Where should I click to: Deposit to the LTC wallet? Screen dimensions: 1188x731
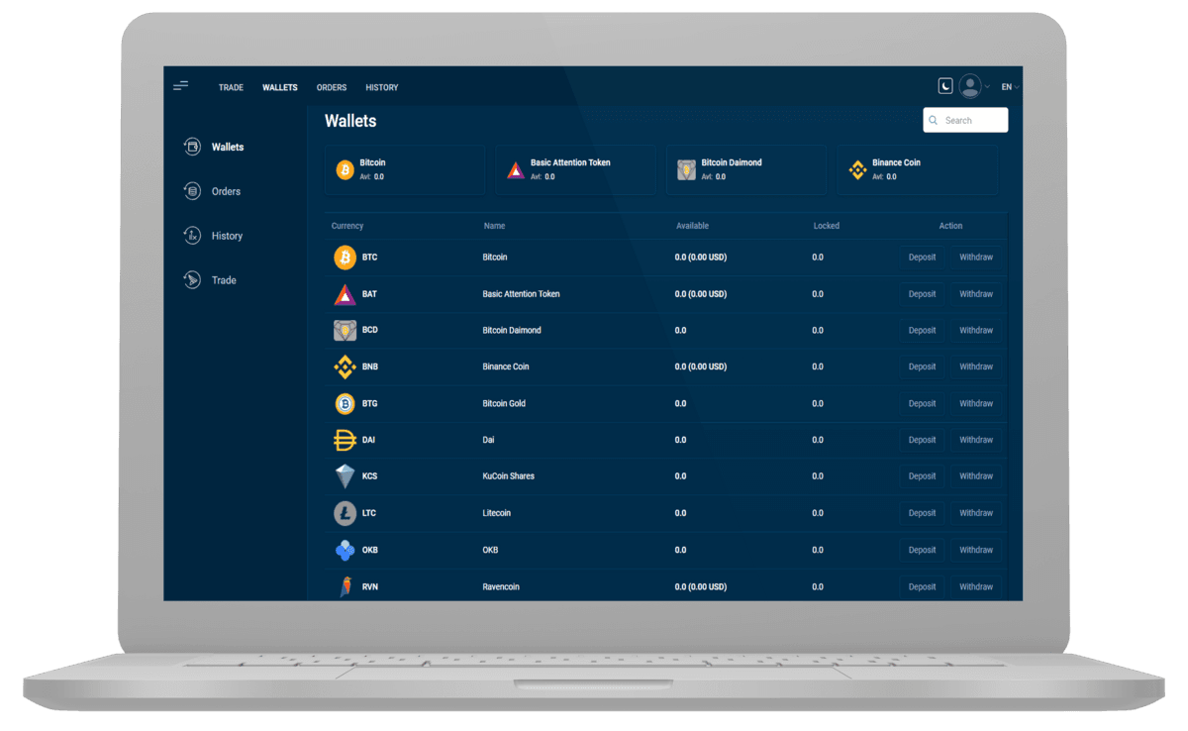[x=922, y=513]
